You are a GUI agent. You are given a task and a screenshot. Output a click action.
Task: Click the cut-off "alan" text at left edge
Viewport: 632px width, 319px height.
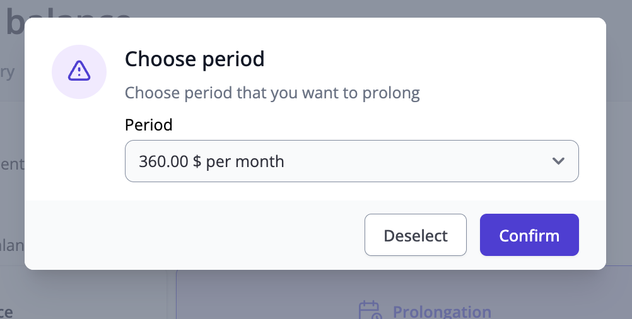[12, 245]
